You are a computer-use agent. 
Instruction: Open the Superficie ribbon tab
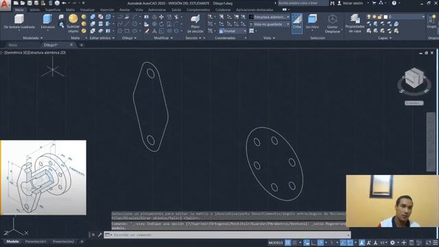(x=53, y=10)
